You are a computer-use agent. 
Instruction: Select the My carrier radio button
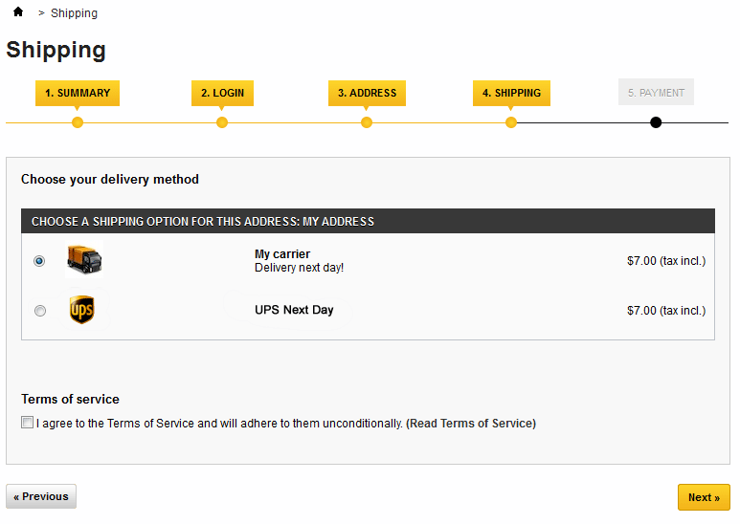(39, 260)
